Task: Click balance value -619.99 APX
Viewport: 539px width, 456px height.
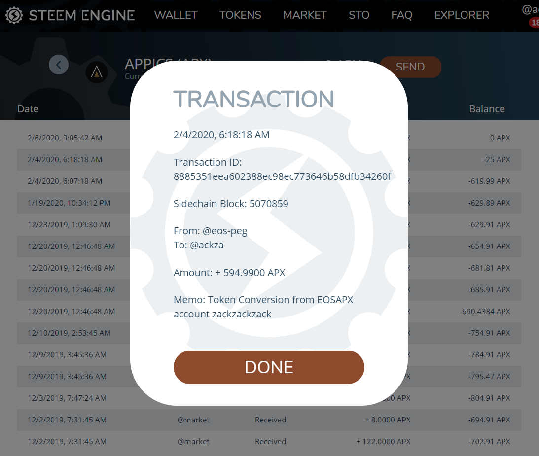Action: click(489, 181)
